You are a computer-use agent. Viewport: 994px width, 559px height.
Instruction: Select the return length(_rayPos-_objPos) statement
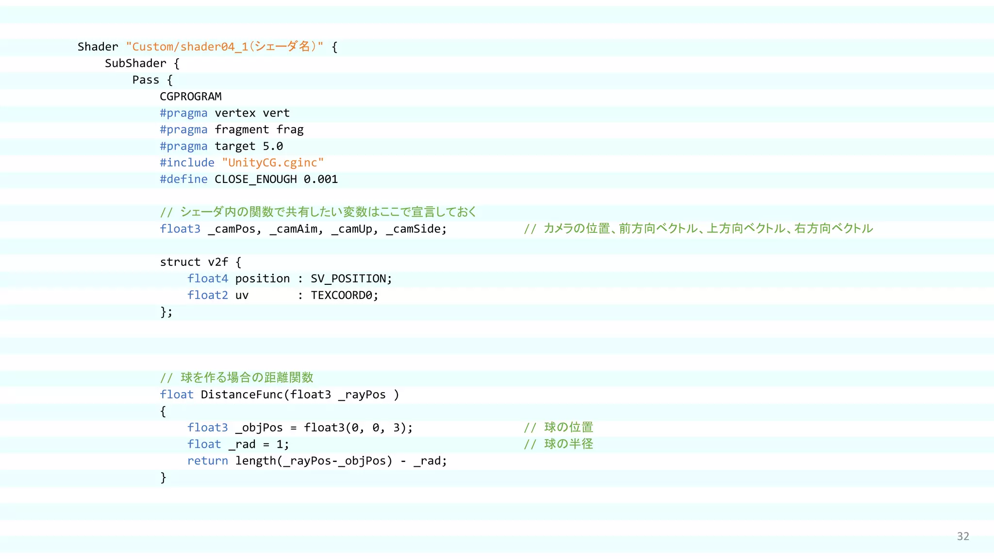coord(317,461)
